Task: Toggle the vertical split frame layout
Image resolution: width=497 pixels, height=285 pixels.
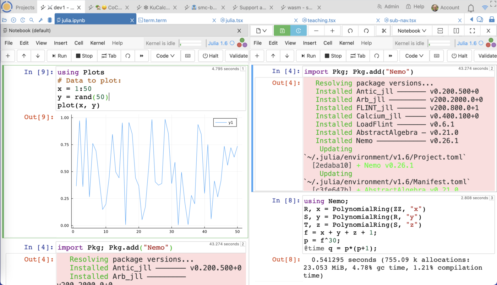Action: point(457,31)
